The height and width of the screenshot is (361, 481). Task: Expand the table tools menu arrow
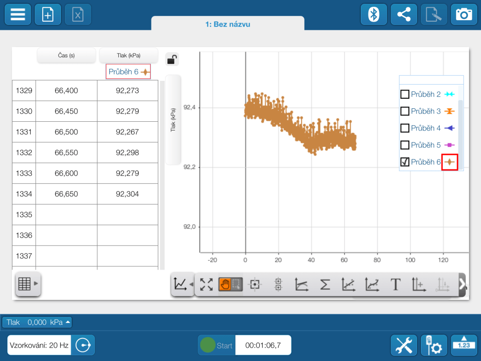pyautogui.click(x=36, y=284)
